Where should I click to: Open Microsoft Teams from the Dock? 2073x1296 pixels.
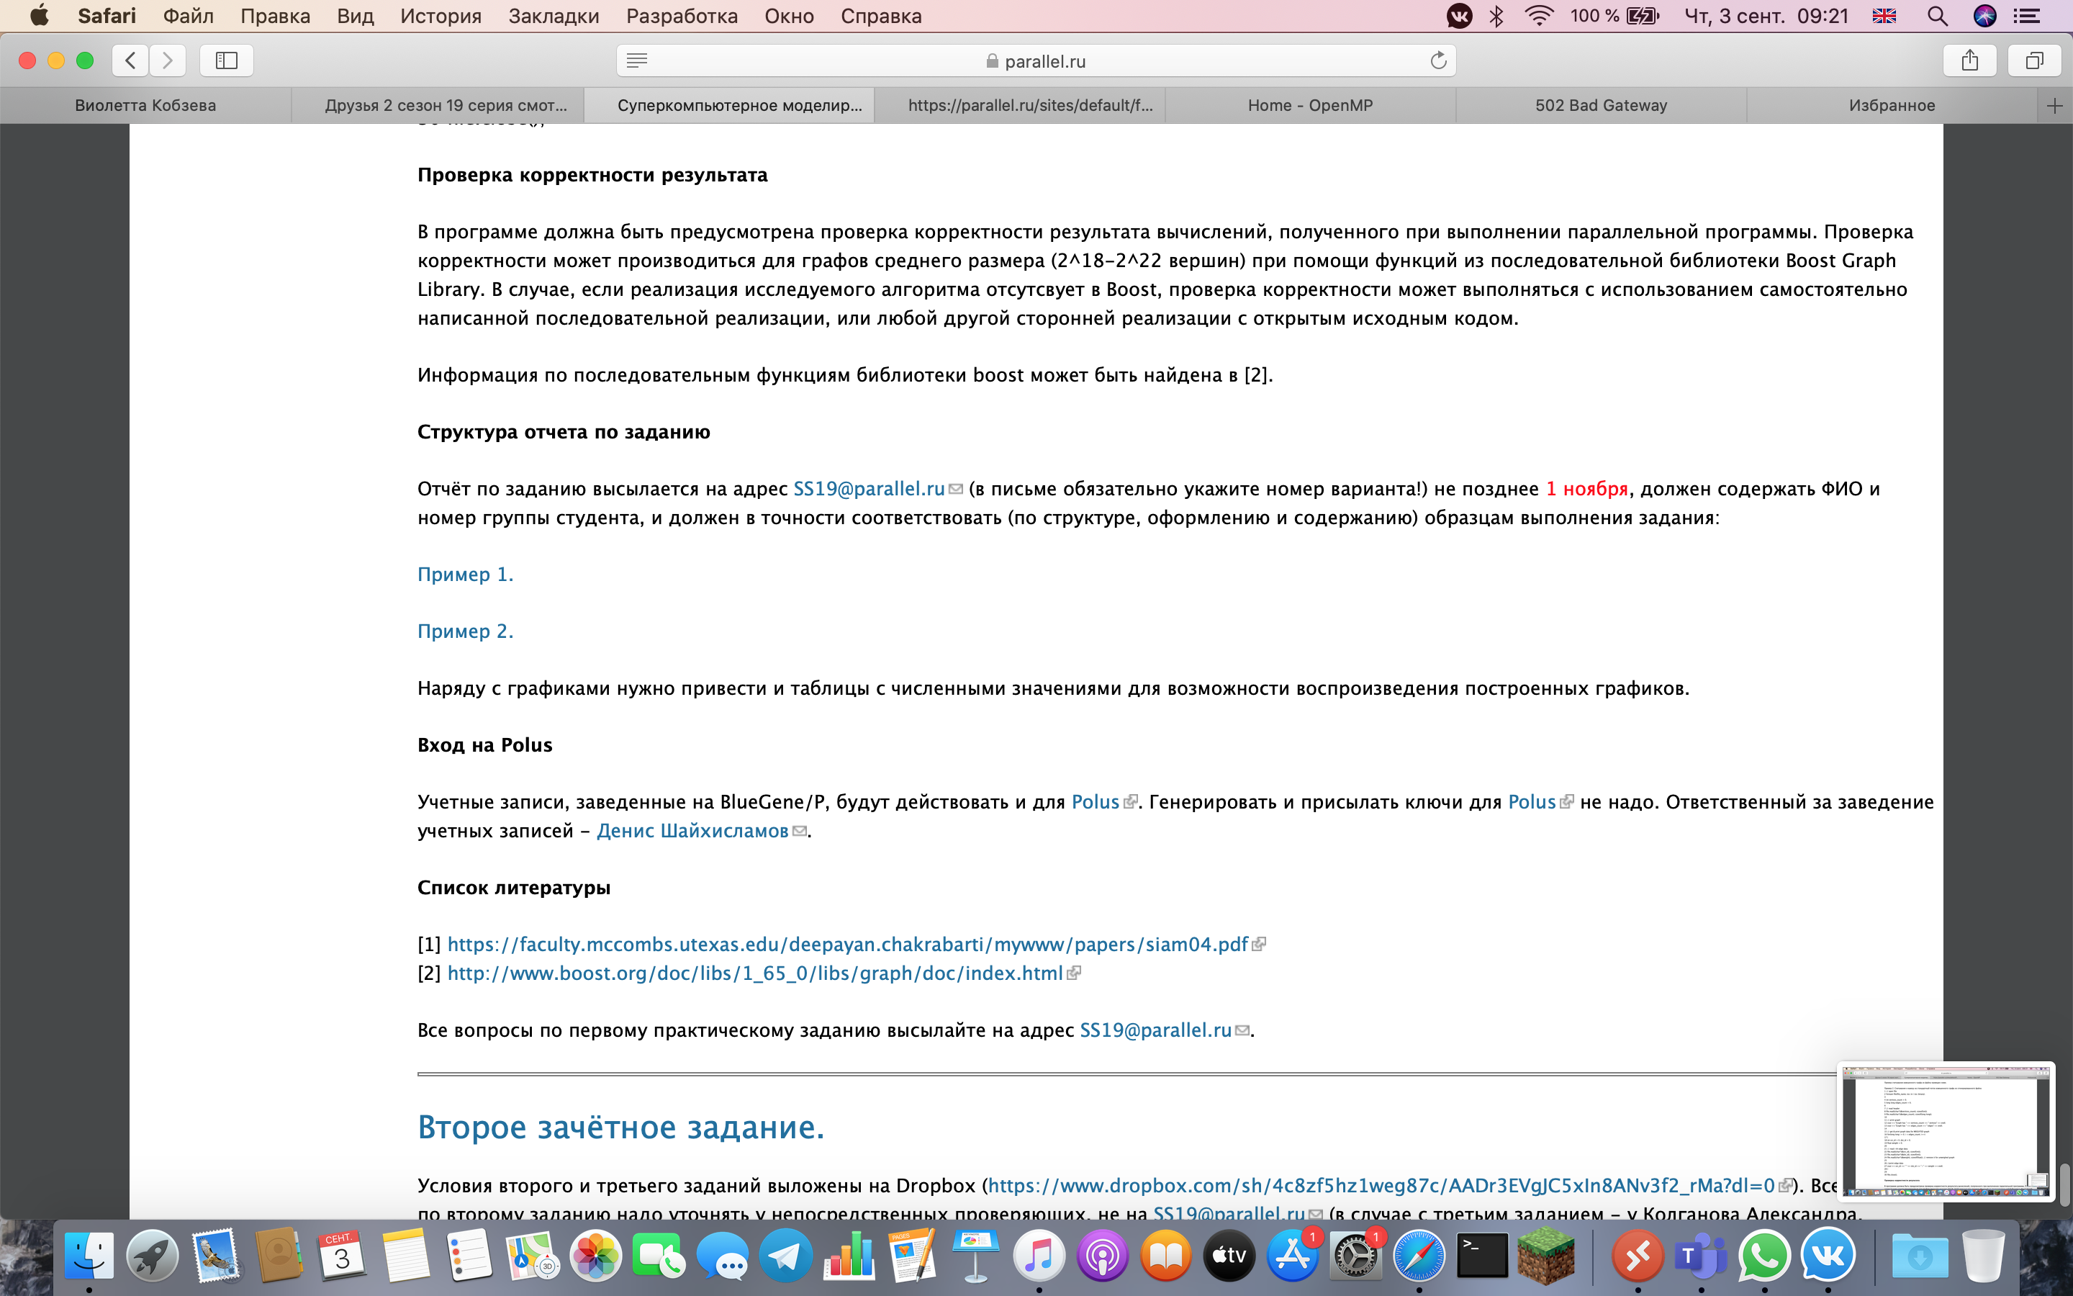1702,1256
